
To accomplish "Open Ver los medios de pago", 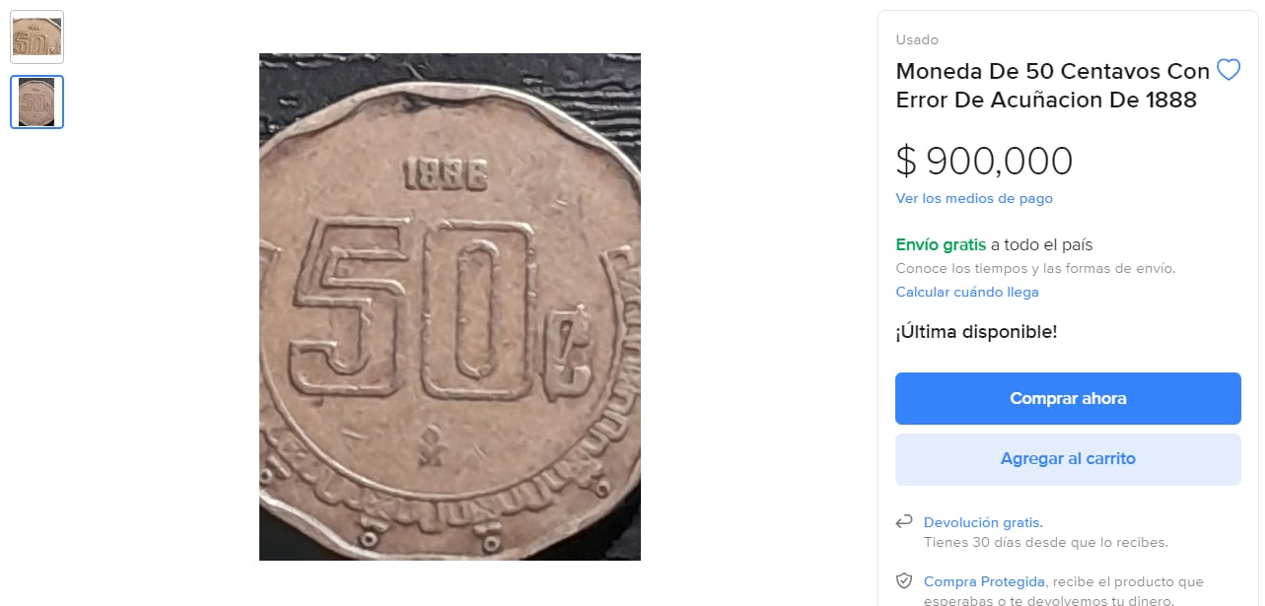I will 973,198.
